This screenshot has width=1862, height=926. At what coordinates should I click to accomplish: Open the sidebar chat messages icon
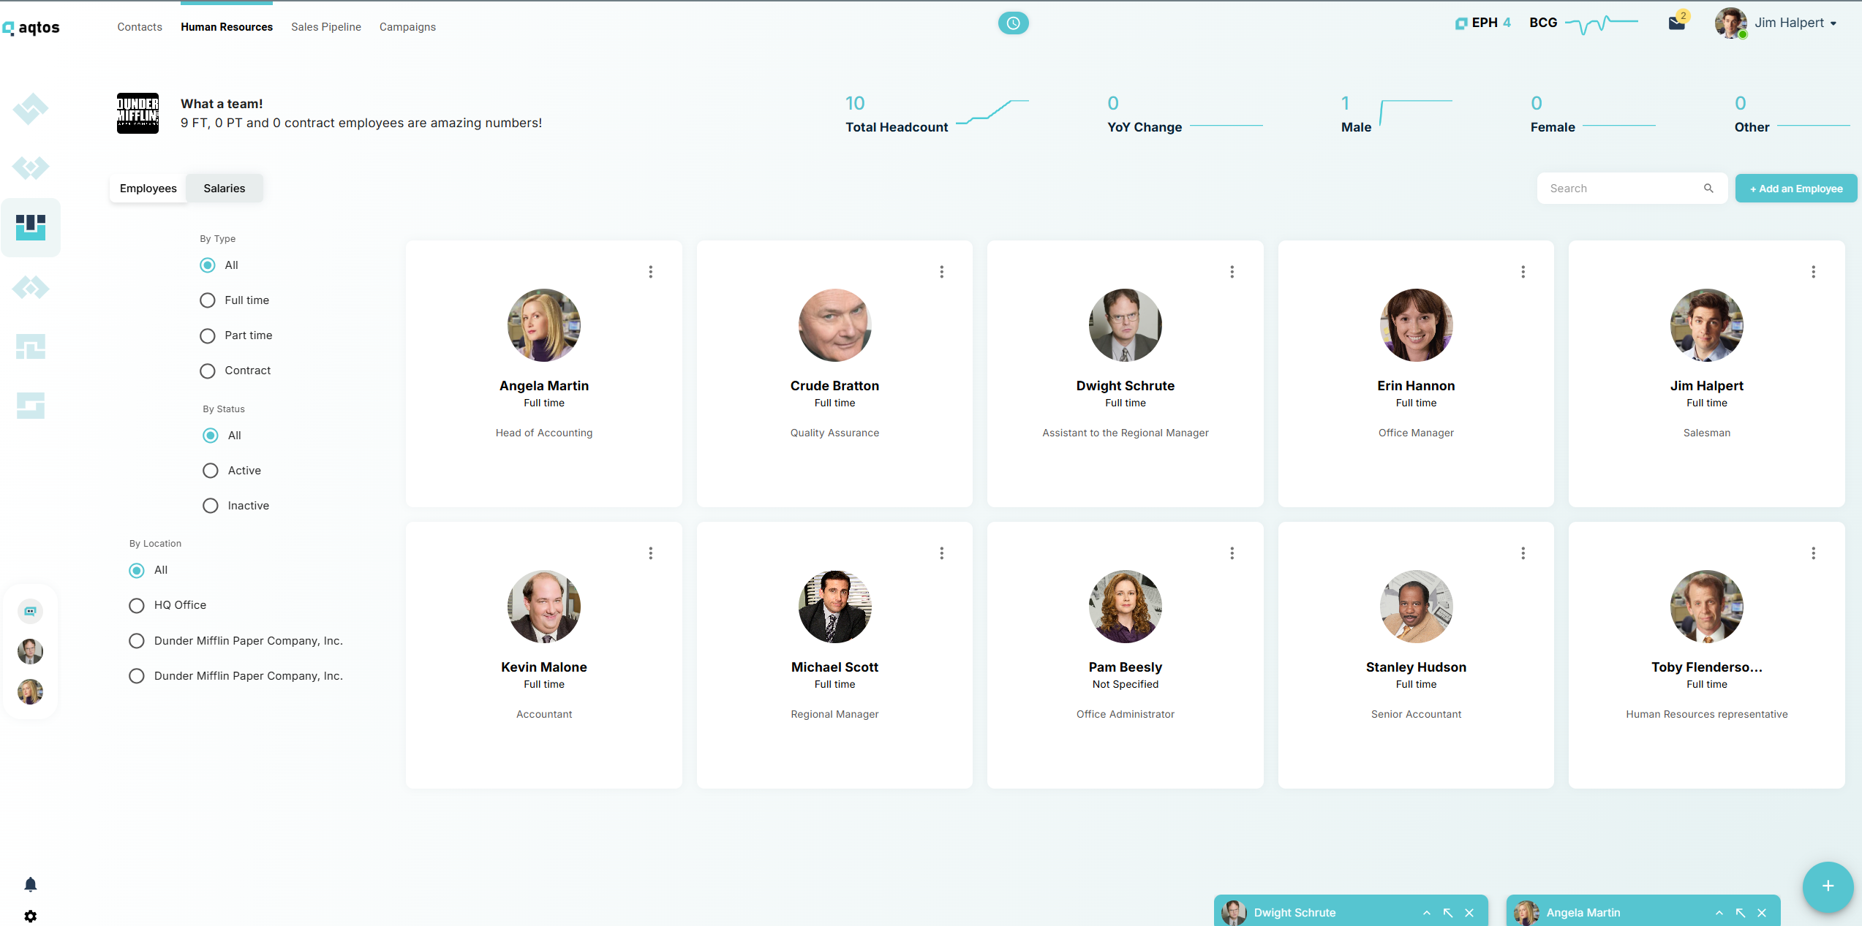pos(30,611)
